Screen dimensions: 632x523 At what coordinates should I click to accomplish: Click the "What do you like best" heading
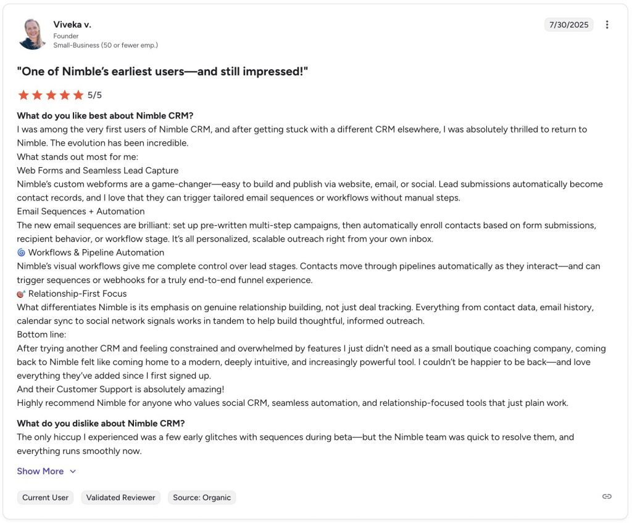point(105,115)
